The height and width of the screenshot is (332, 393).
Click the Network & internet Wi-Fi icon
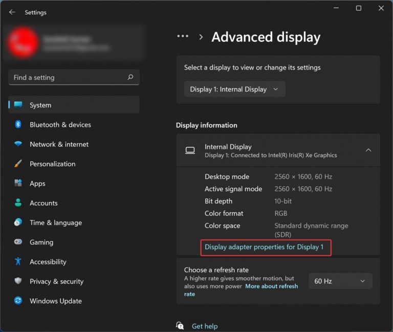point(18,144)
